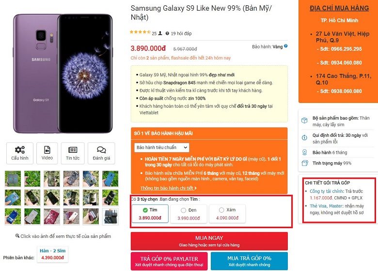Screen dimensions: 378x278
Task: Open the blue phone photo thumbnail in the top row
Action: click(110, 179)
